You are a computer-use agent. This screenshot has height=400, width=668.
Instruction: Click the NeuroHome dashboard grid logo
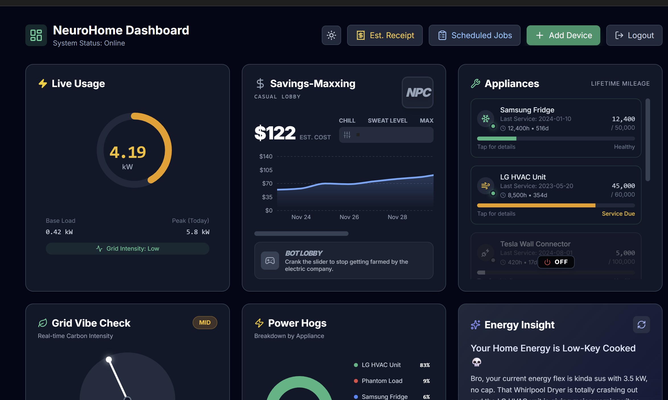point(36,35)
